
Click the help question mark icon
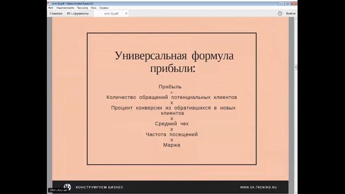click(280, 13)
